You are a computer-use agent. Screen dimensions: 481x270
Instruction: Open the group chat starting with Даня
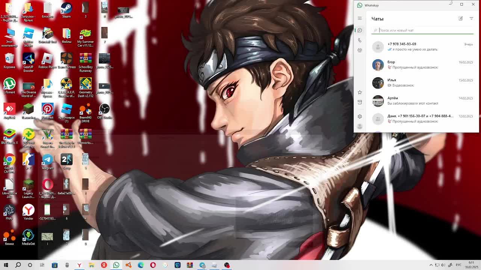422,118
